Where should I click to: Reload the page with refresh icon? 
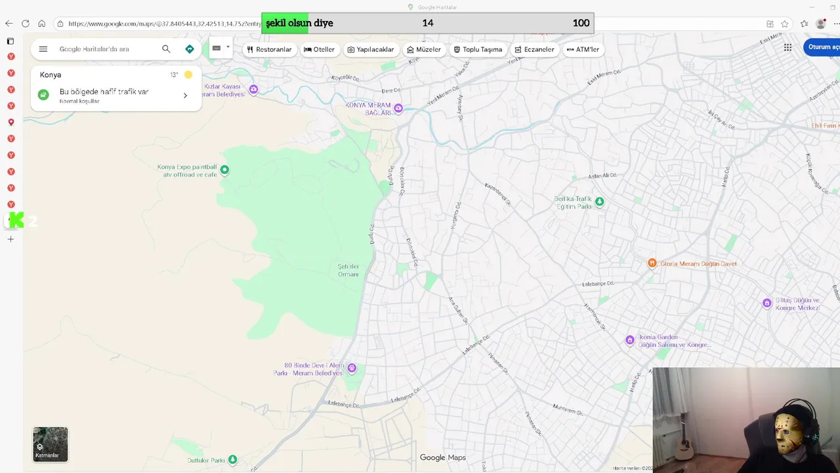click(x=25, y=24)
